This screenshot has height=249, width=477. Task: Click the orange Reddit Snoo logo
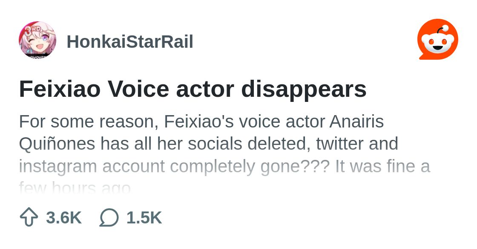tap(438, 39)
